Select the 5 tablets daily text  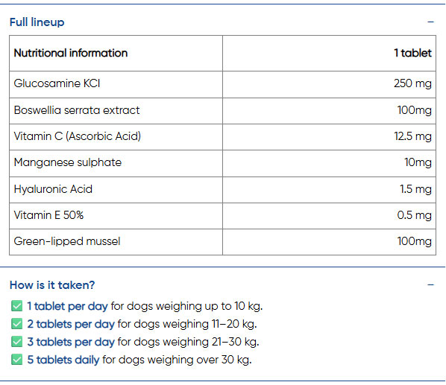63,360
